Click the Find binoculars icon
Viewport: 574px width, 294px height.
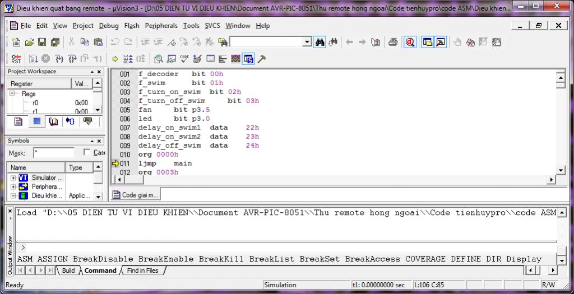point(320,42)
